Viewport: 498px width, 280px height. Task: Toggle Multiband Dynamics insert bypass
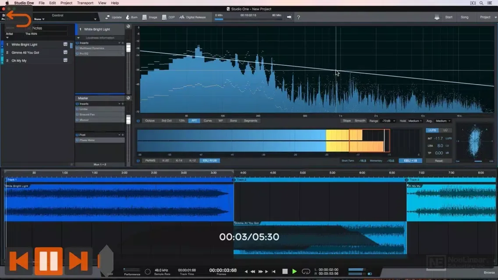point(77,48)
